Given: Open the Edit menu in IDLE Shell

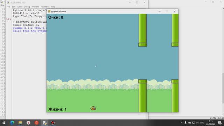Looking at the screenshot, I should [14, 7].
